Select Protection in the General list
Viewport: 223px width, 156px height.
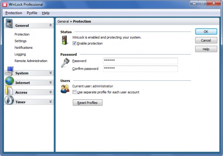click(x=22, y=34)
